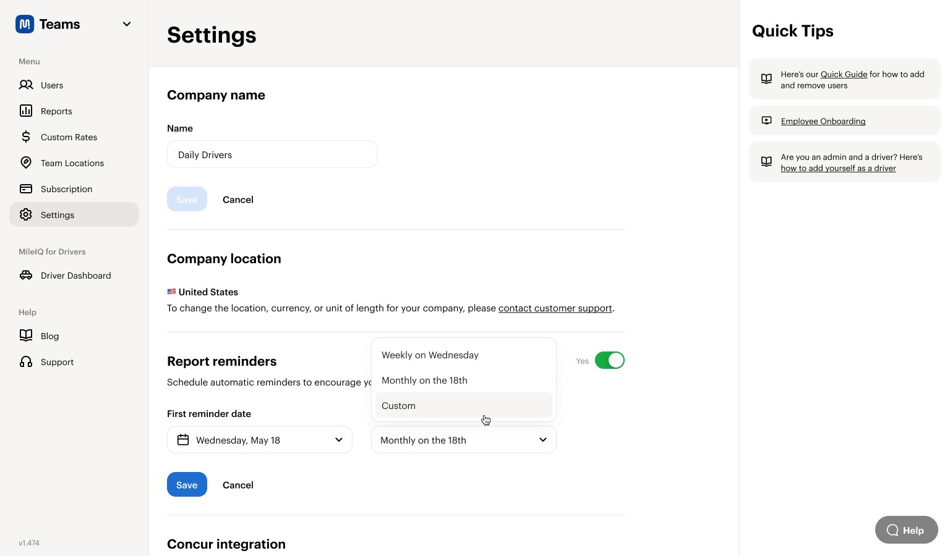Screen dimensions: 950x556
Task: Open the First reminder date dropdown
Action: (260, 440)
